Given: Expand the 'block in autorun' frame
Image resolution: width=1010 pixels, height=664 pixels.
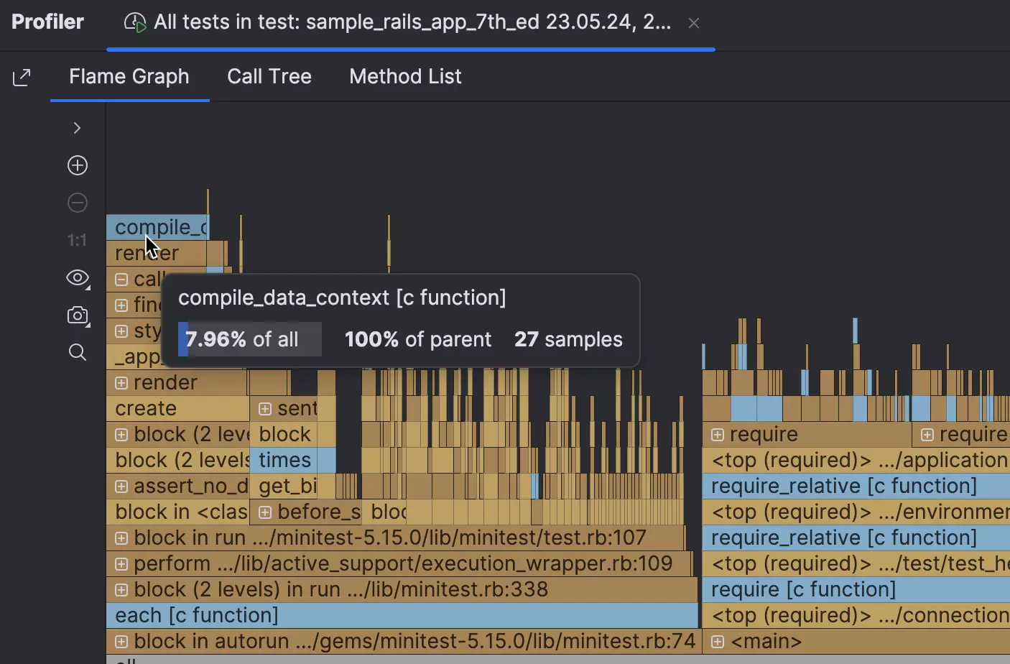Looking at the screenshot, I should (x=121, y=642).
